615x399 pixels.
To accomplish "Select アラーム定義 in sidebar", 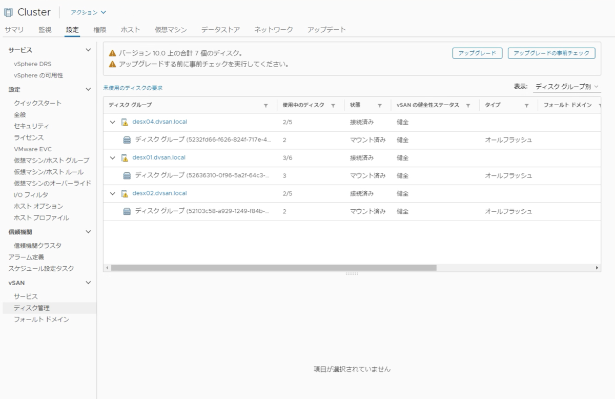I will pyautogui.click(x=26, y=257).
